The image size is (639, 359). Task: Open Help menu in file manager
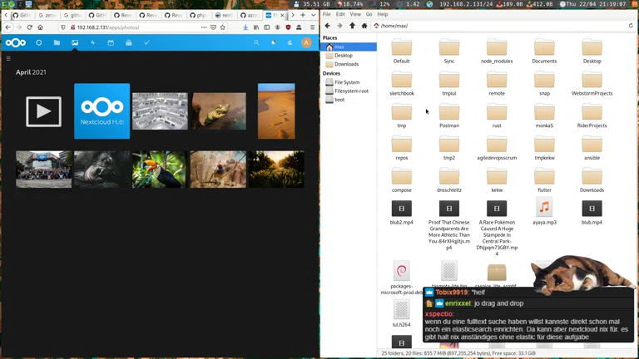tap(382, 14)
